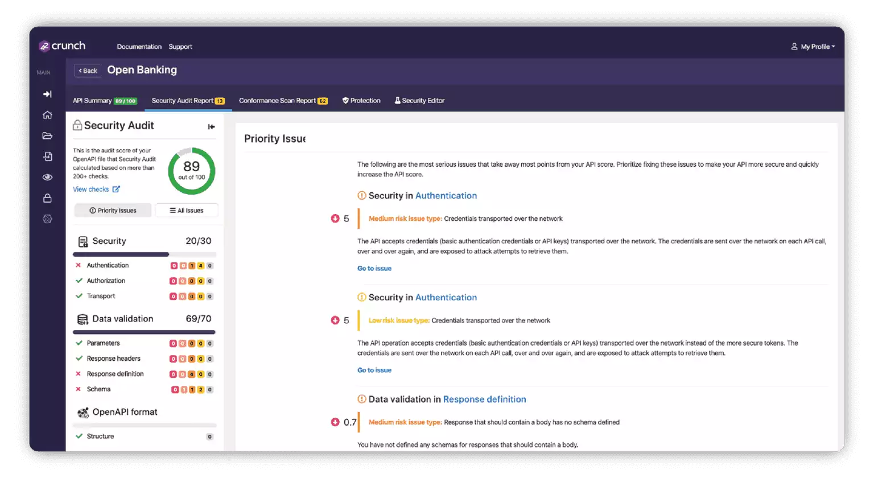Open the My Profile dropdown
Viewport: 874px width, 478px height.
click(813, 47)
